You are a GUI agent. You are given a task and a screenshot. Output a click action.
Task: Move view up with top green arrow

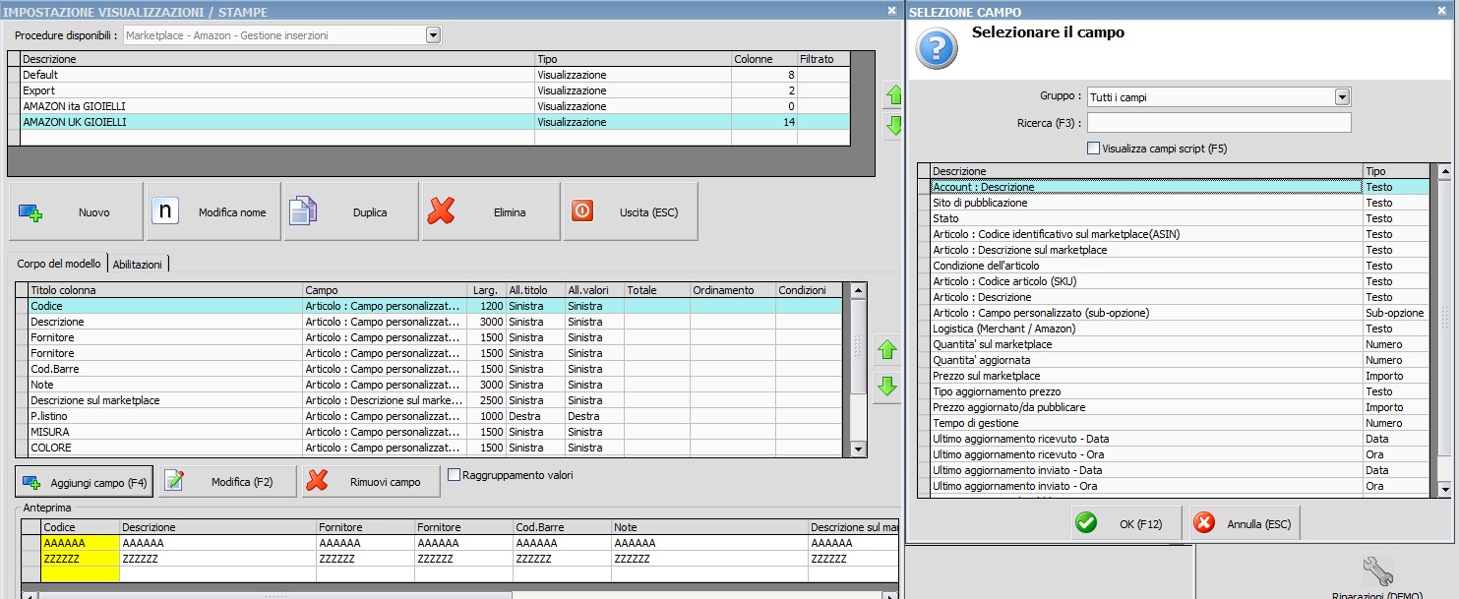[x=894, y=95]
